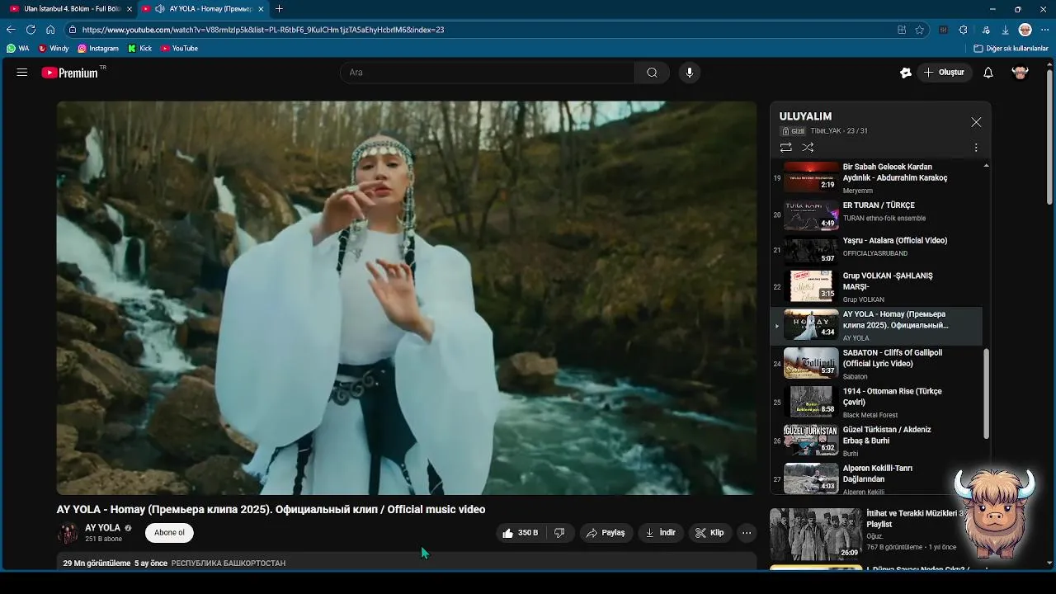Create a clip with Klip button
The width and height of the screenshot is (1056, 594).
709,533
